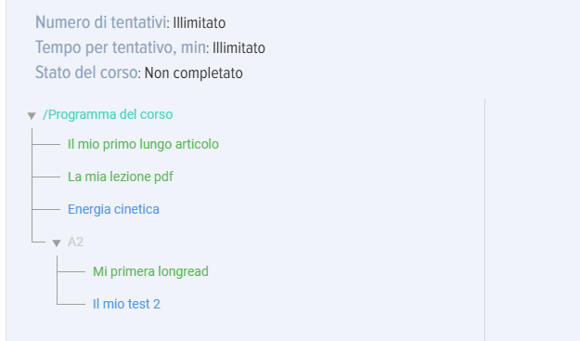The image size is (580, 341).
Task: Open the /Programma del corso root link
Action: (x=108, y=114)
